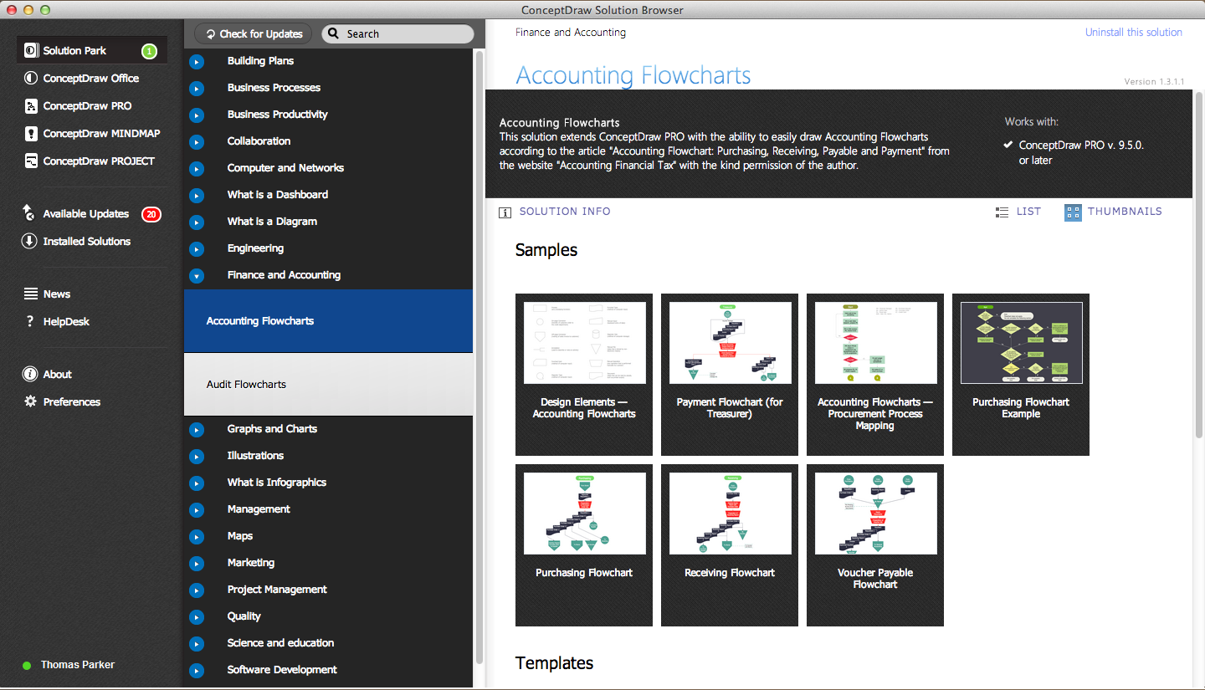Click the ConceptDraw Office icon
Viewport: 1205px width, 690px height.
[x=31, y=79]
